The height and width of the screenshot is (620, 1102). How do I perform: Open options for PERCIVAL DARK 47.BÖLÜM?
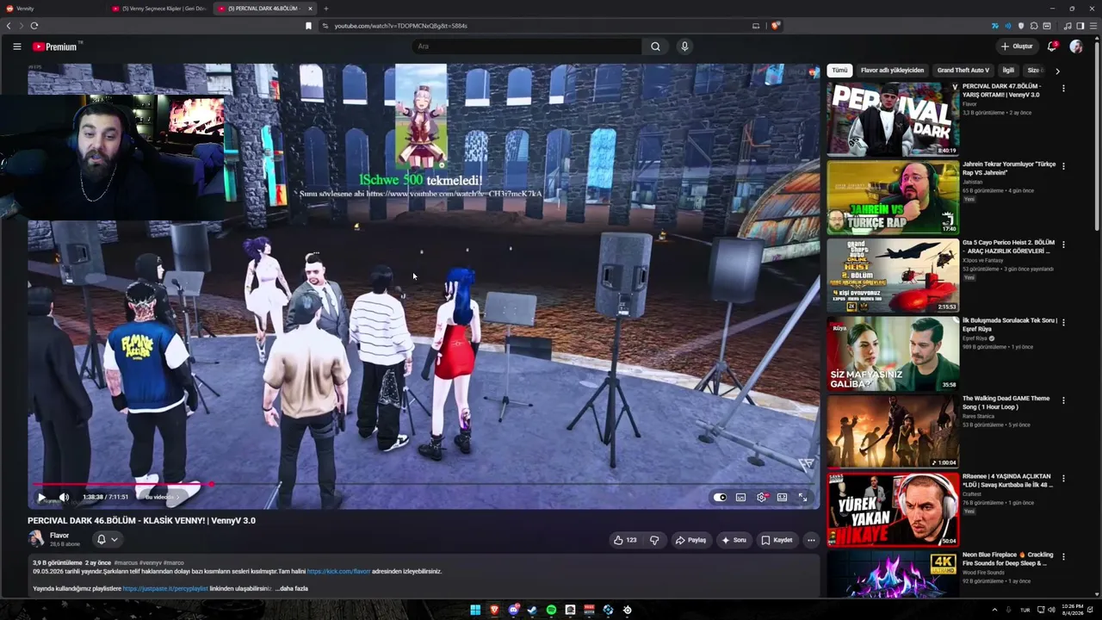(1063, 88)
